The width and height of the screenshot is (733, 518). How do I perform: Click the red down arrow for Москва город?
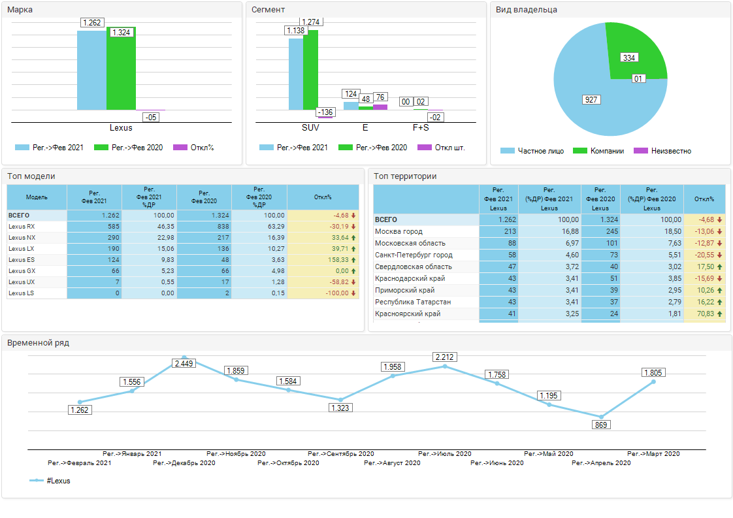coord(719,232)
